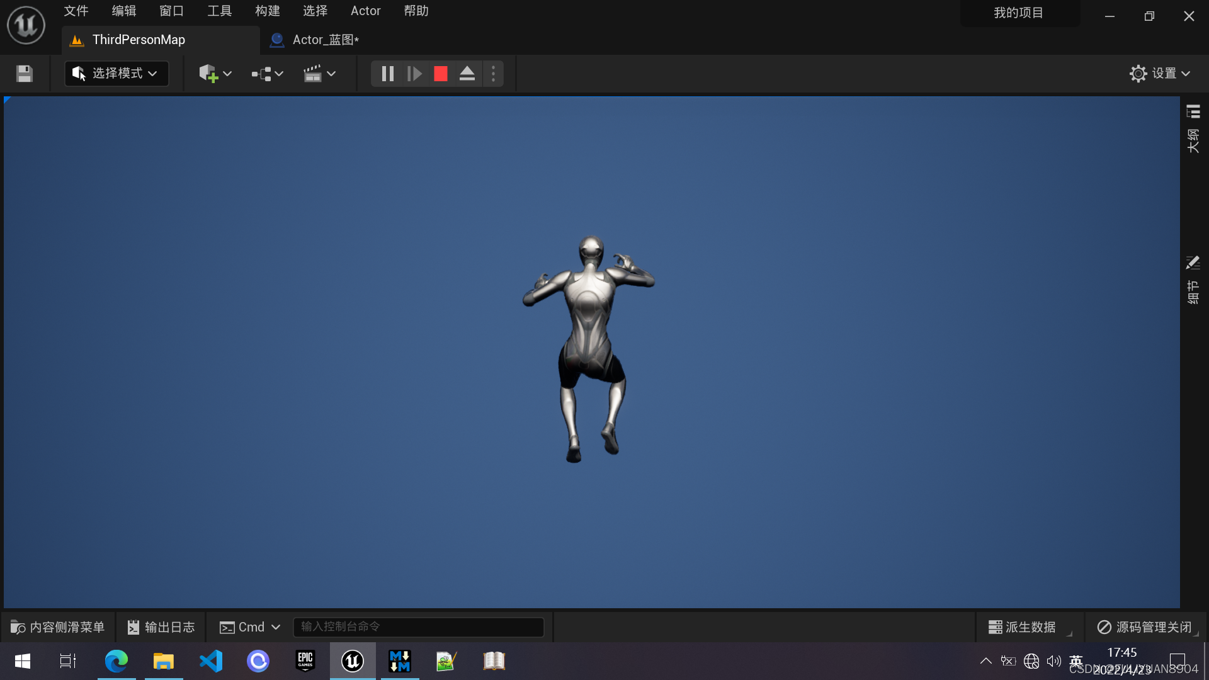1209x680 pixels.
Task: Open the 设置 settings dropdown
Action: pyautogui.click(x=1160, y=74)
